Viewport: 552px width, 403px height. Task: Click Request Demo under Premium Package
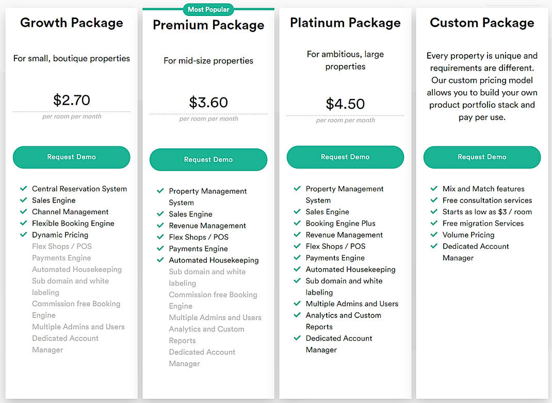click(x=208, y=160)
